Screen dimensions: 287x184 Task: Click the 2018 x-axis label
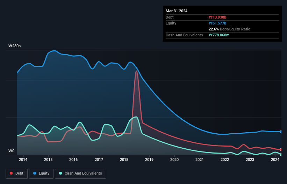(x=124, y=160)
